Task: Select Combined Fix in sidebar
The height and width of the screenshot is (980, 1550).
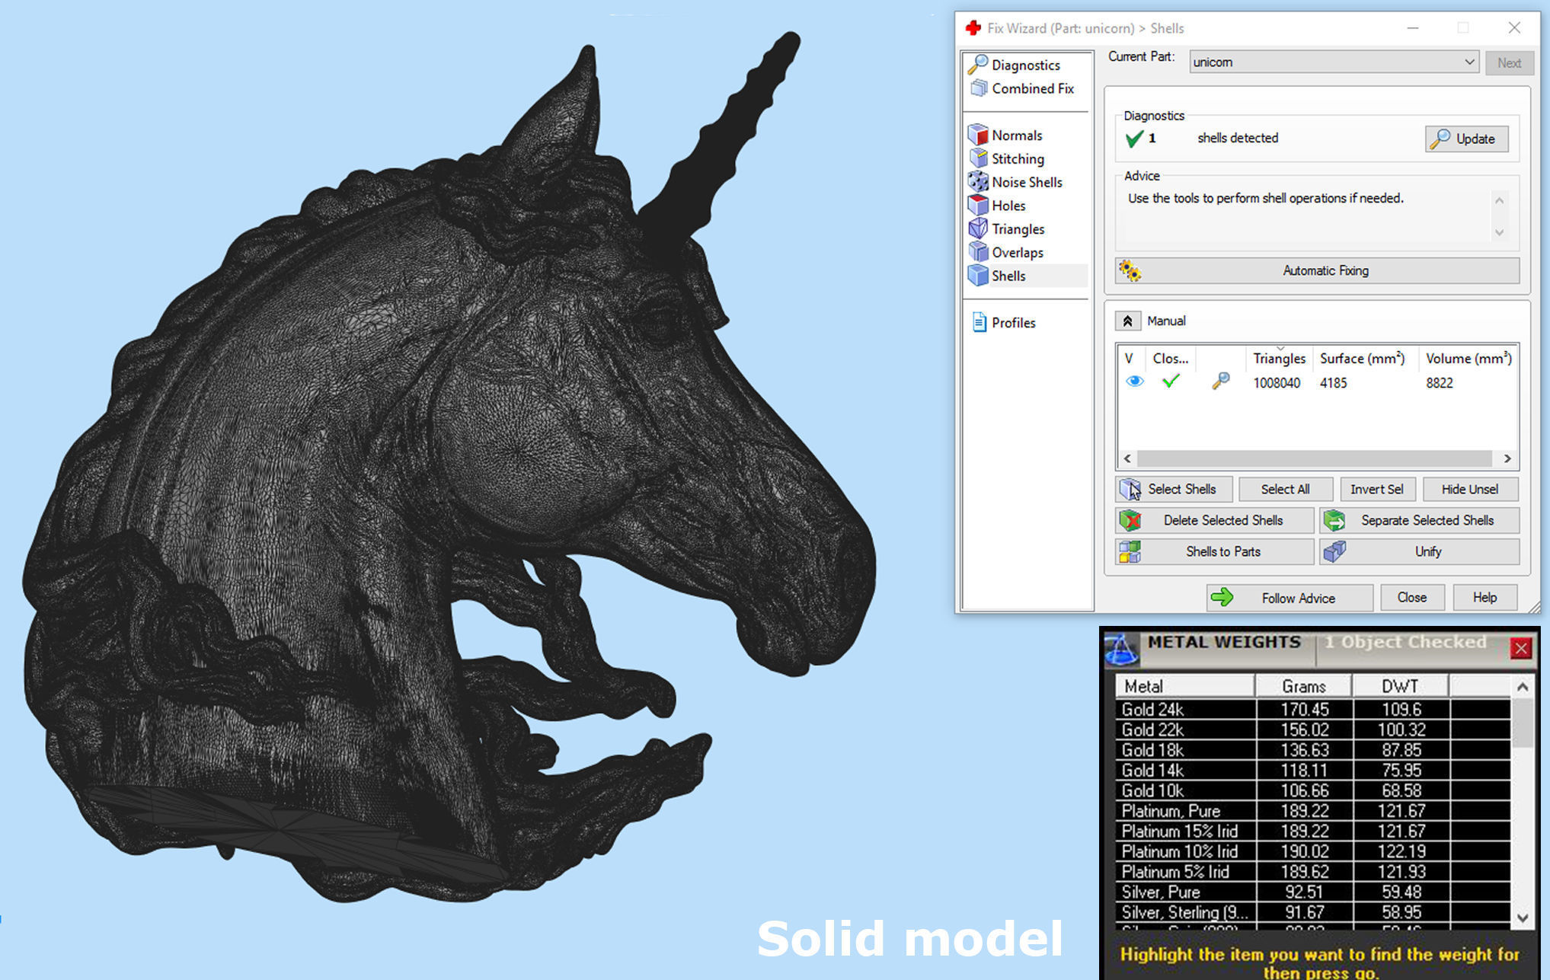Action: (x=1032, y=89)
